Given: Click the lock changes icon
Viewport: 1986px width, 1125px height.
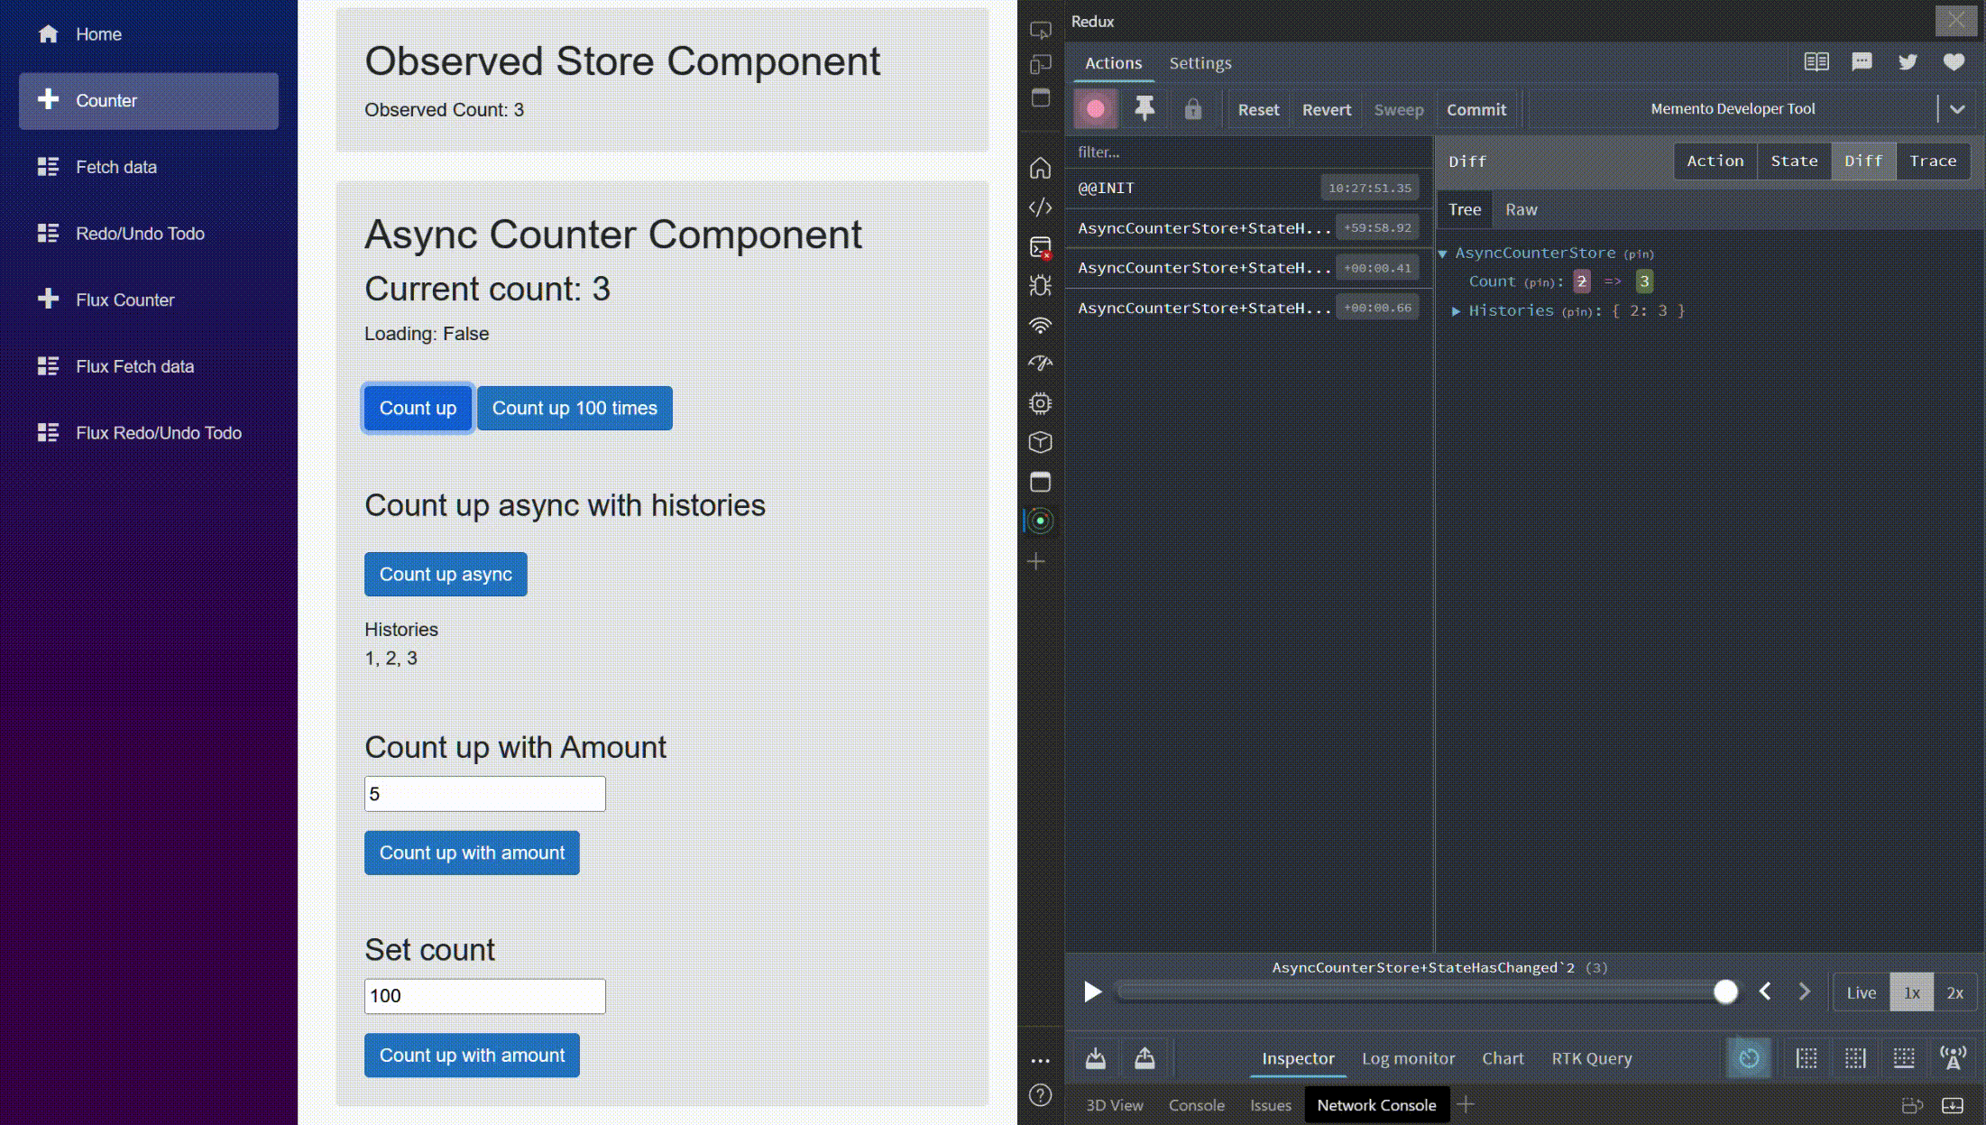Looking at the screenshot, I should tap(1192, 109).
